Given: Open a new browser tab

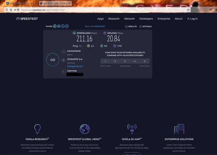Looking at the screenshot, I should 75,3.
